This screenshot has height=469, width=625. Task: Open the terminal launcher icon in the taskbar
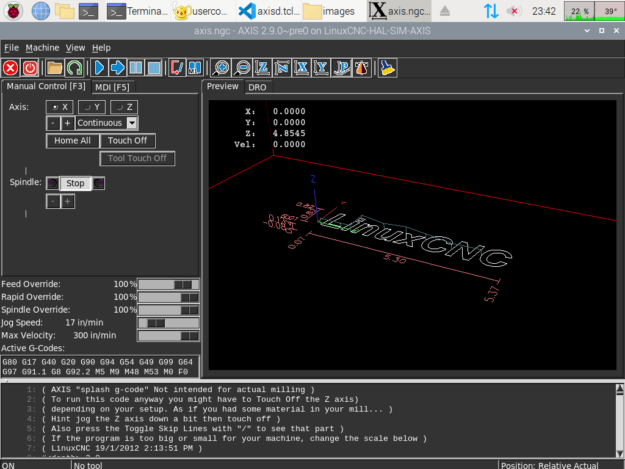[88, 11]
